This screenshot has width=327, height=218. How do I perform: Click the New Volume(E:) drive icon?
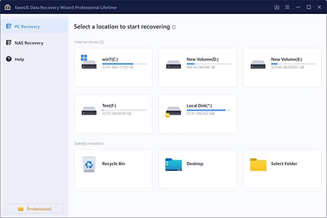tap(258, 64)
